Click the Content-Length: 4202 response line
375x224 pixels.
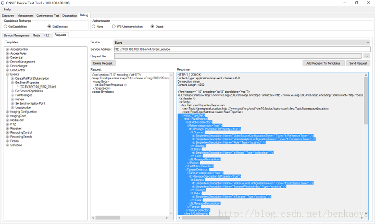[191, 85]
